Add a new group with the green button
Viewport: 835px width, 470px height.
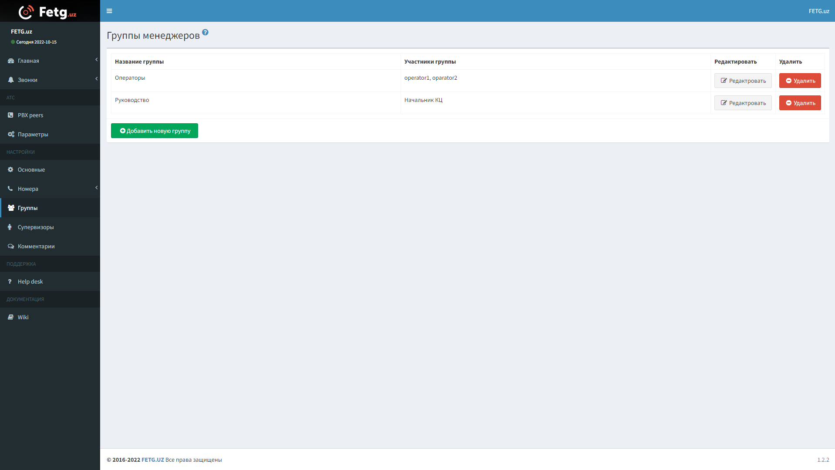point(155,131)
